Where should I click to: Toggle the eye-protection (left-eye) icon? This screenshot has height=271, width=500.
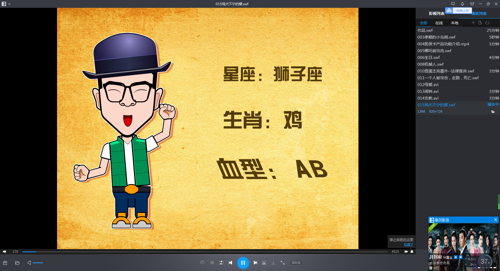[202, 262]
